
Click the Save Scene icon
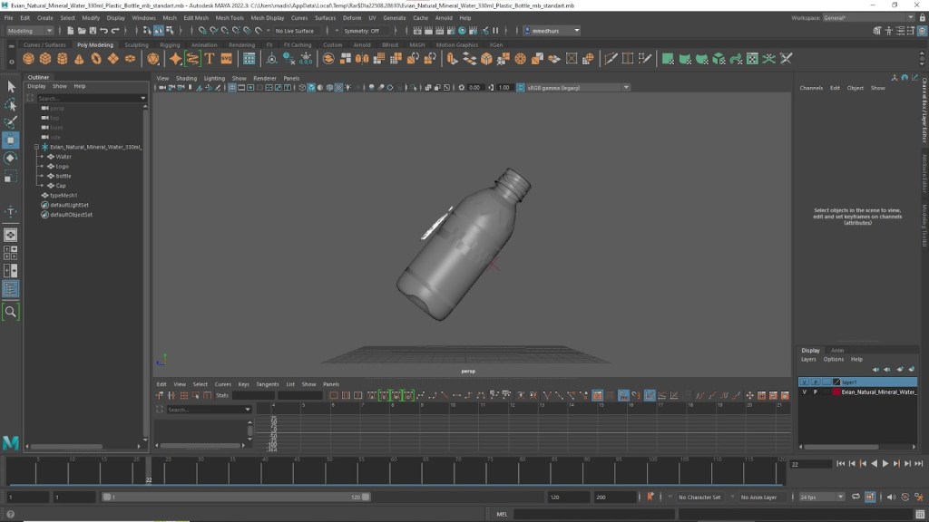91,31
